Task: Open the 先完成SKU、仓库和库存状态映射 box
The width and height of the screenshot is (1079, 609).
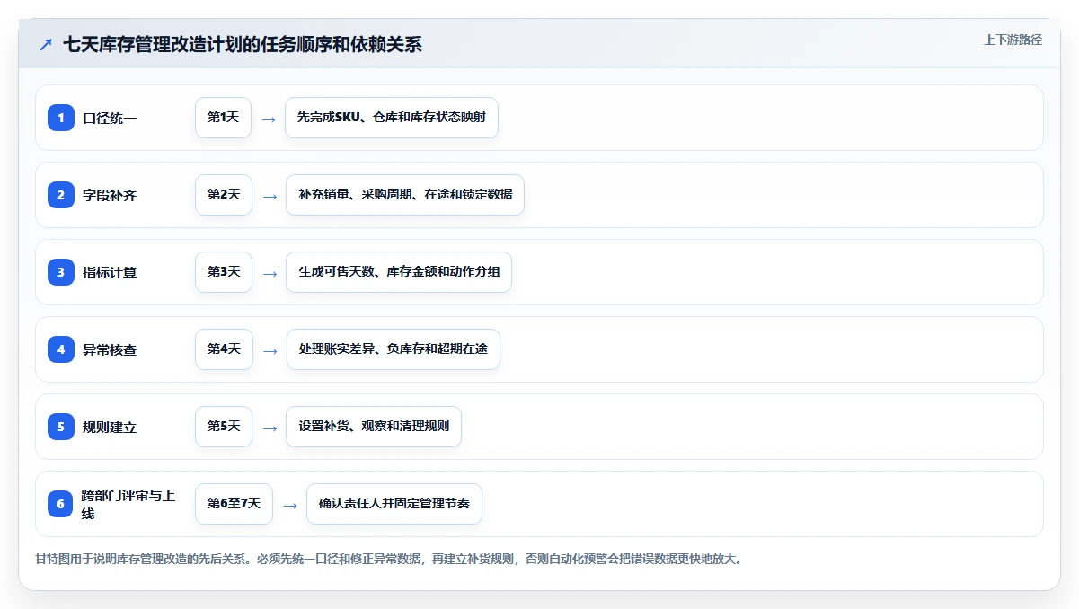Action: [x=392, y=118]
